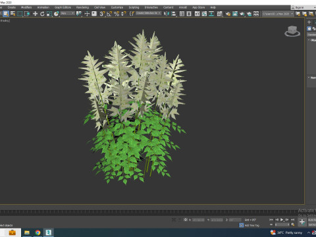Click the Y coordinate input field
Viewport: 316px width, 237px height.
click(217, 220)
